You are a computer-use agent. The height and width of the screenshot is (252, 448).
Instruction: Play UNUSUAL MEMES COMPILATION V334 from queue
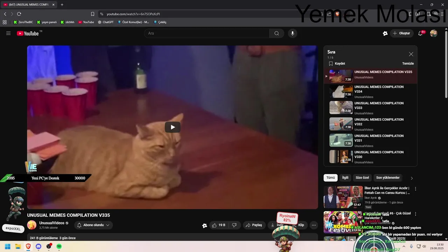coord(371,91)
